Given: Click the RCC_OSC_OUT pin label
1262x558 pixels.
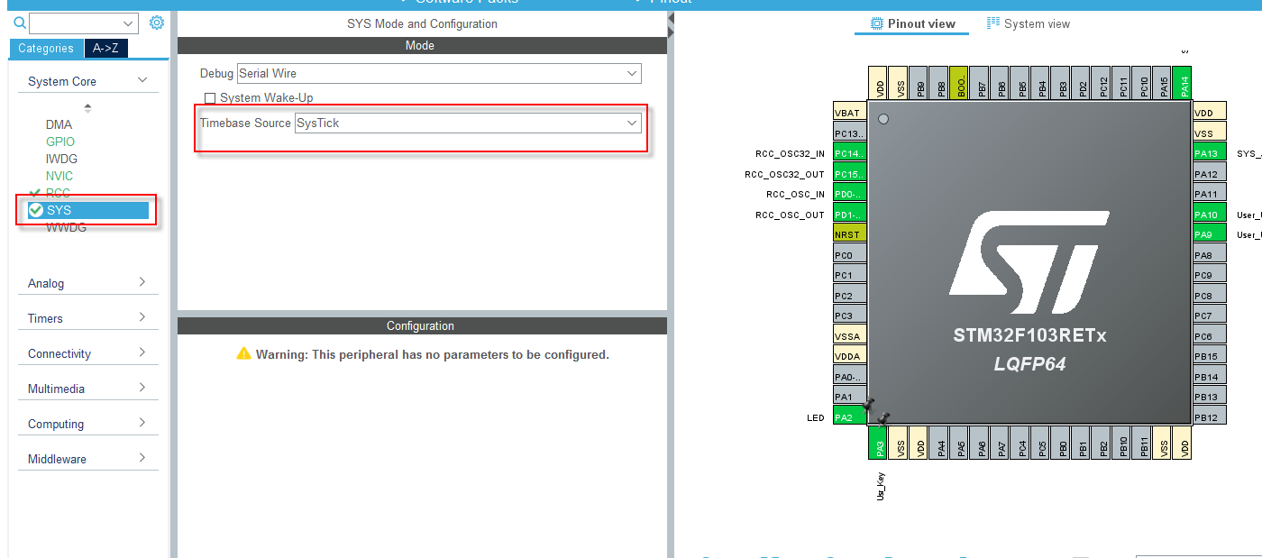Looking at the screenshot, I should coord(790,215).
